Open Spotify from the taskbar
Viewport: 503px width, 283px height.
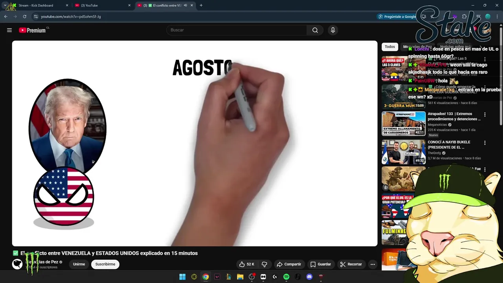pos(286,277)
